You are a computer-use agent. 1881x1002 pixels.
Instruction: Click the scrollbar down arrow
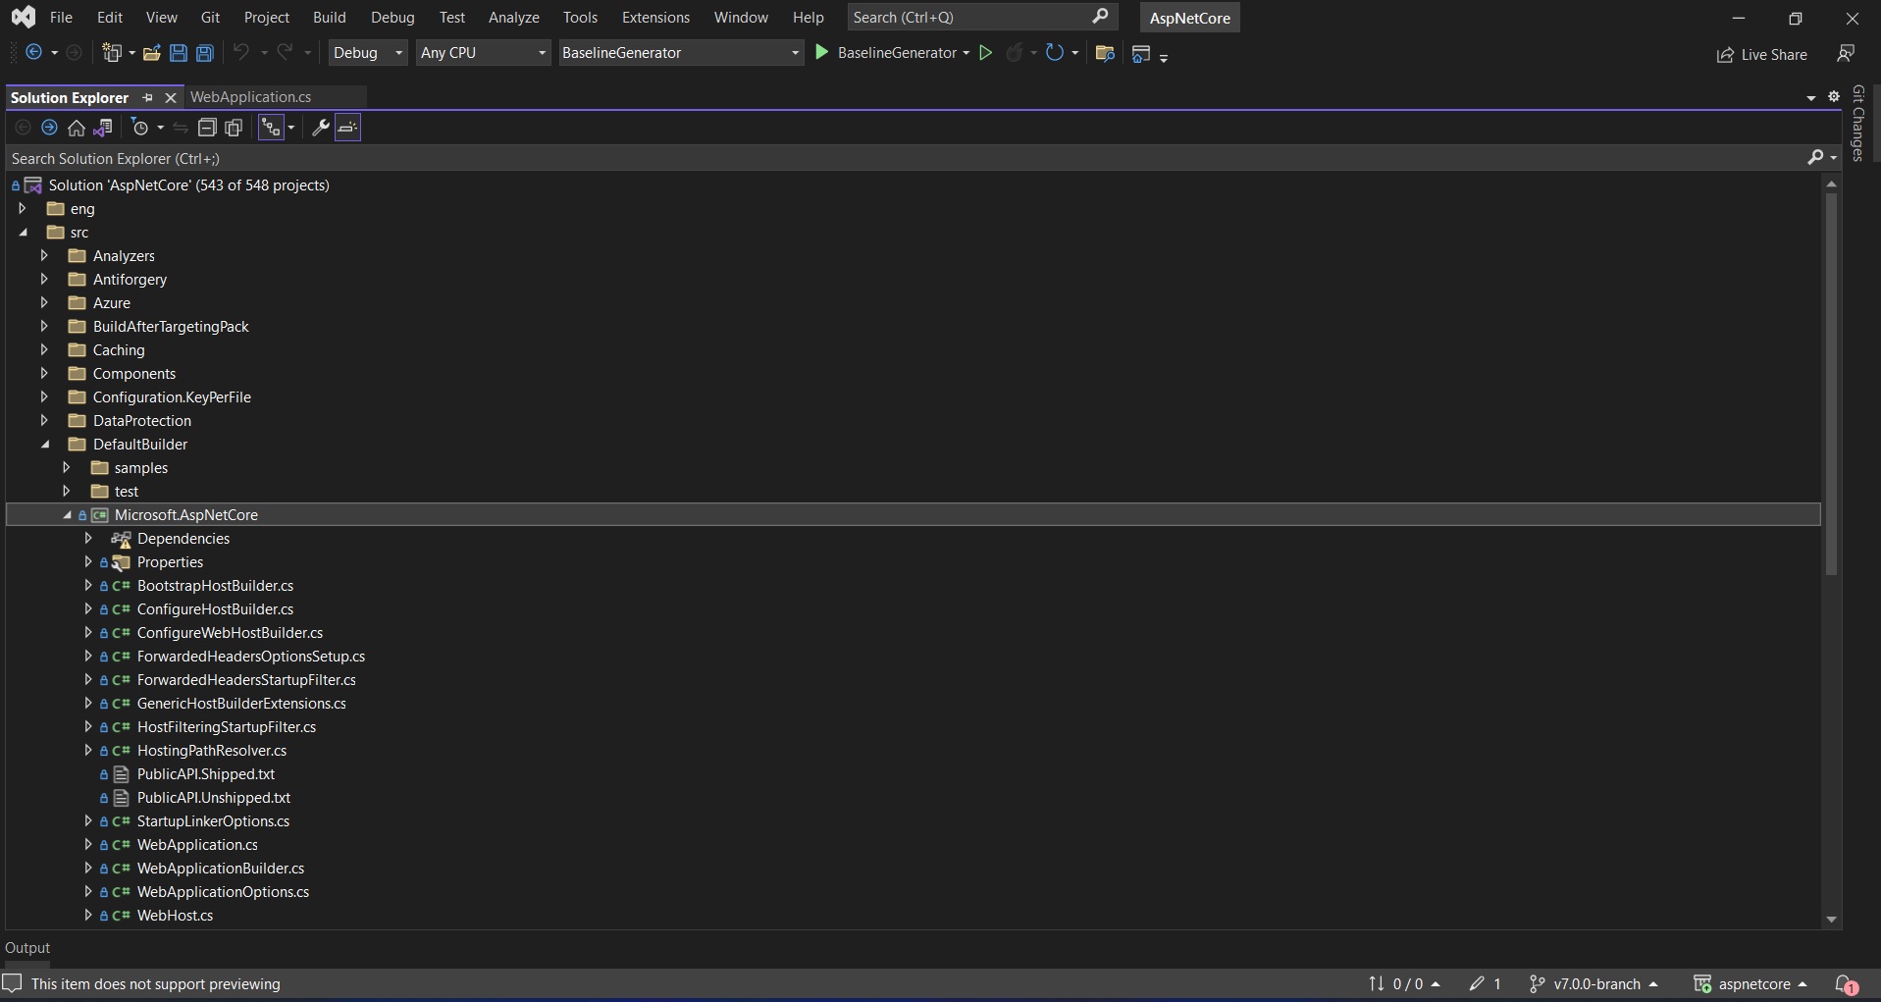[1831, 920]
